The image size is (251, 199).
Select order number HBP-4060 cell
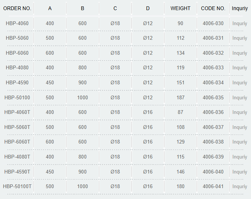pos(17,24)
